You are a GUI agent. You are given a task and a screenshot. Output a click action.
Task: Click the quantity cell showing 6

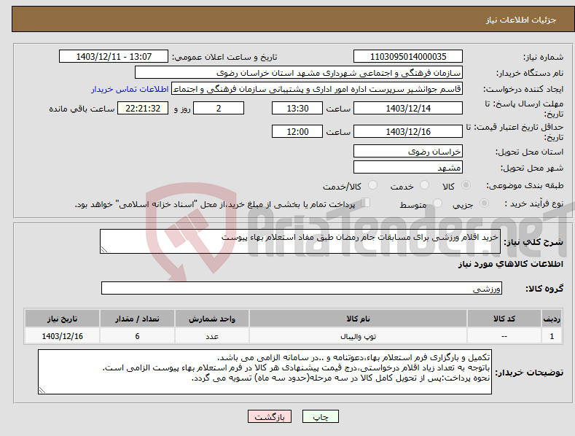(137, 336)
